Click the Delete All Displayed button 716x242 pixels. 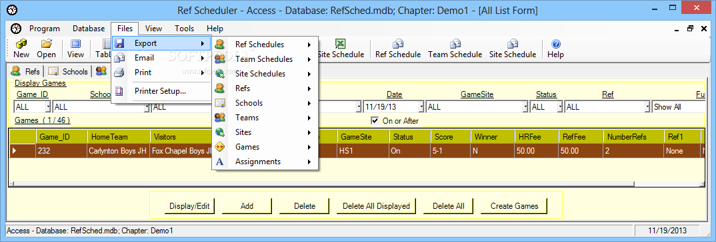tap(376, 206)
